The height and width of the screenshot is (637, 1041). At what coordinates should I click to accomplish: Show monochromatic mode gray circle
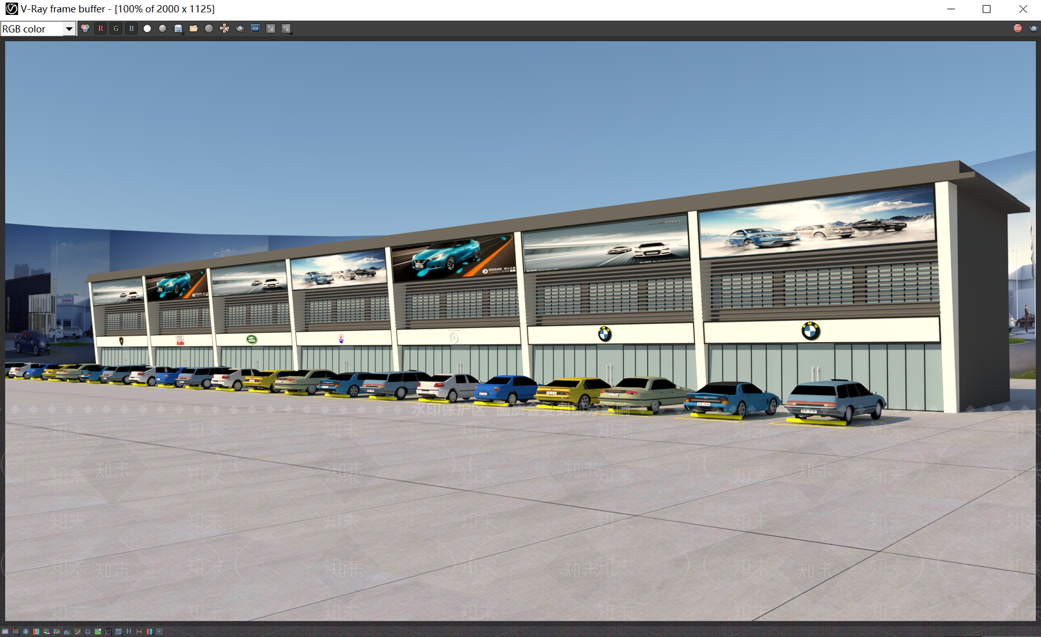click(x=163, y=29)
